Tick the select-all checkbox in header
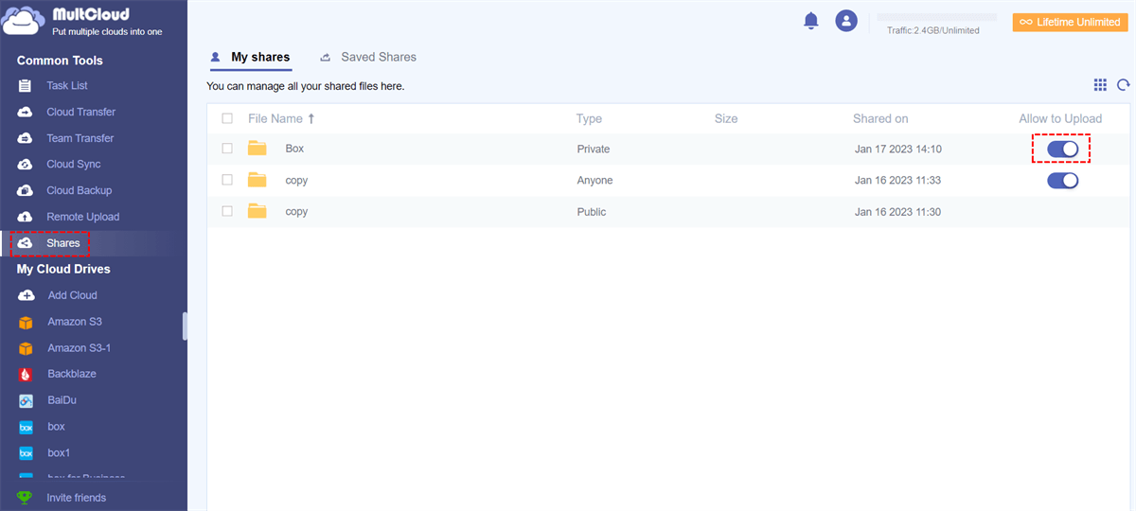The height and width of the screenshot is (511, 1136). 227,118
